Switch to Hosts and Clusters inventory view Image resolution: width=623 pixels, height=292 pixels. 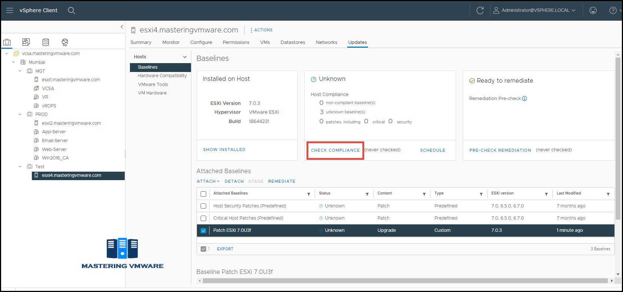7,42
